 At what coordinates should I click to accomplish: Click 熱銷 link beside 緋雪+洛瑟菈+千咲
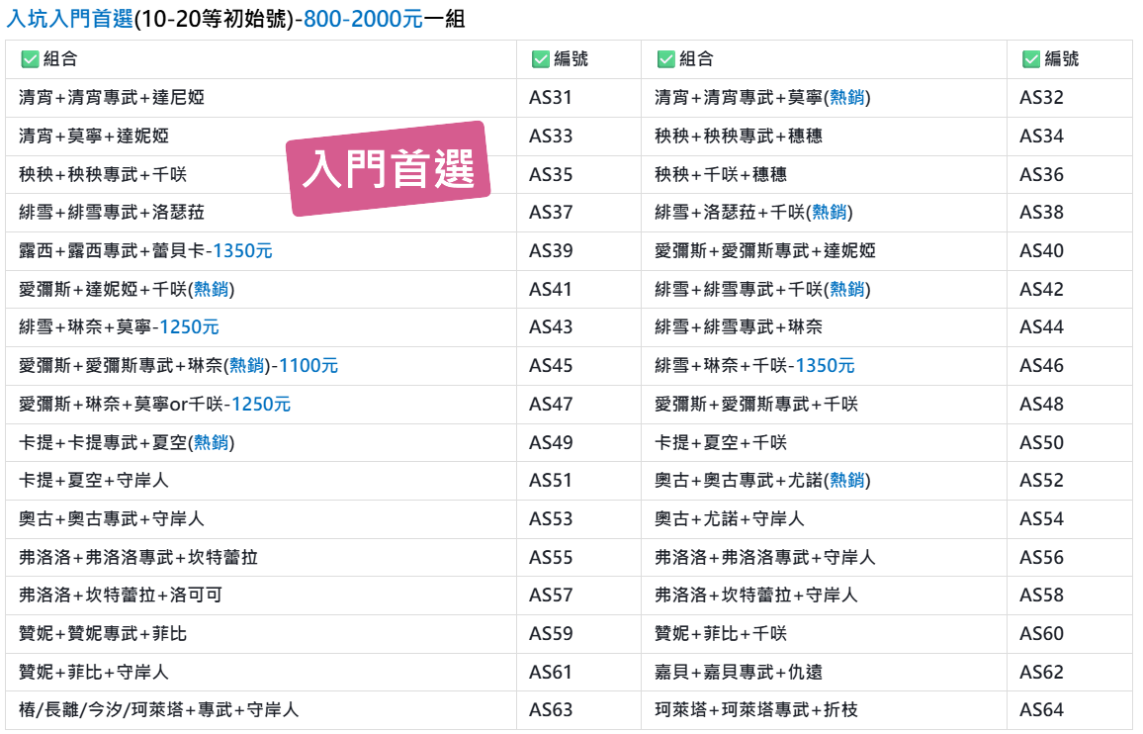[x=830, y=213]
